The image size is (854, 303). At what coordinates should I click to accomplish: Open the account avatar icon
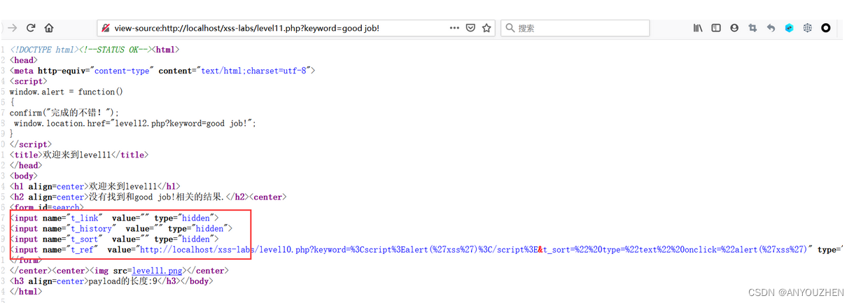coord(734,28)
